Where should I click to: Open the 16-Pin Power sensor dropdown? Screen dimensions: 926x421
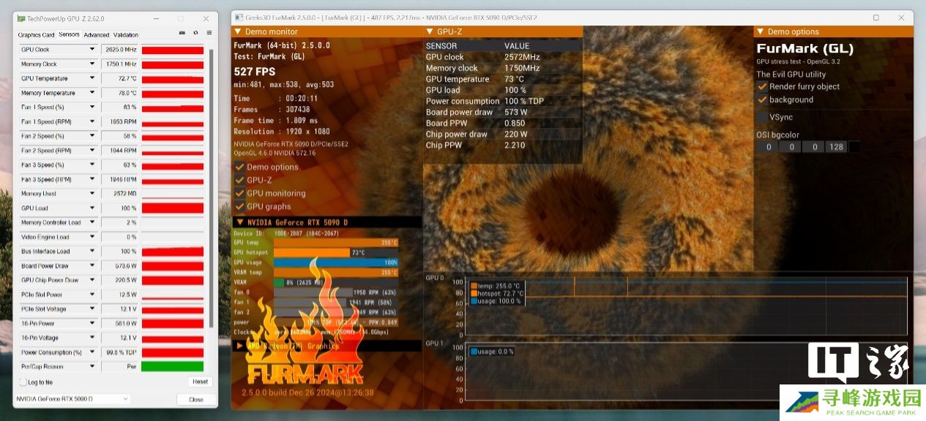(x=92, y=323)
